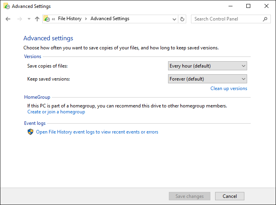Click the window title bar app icon
The height and width of the screenshot is (205, 276).
[7, 6]
